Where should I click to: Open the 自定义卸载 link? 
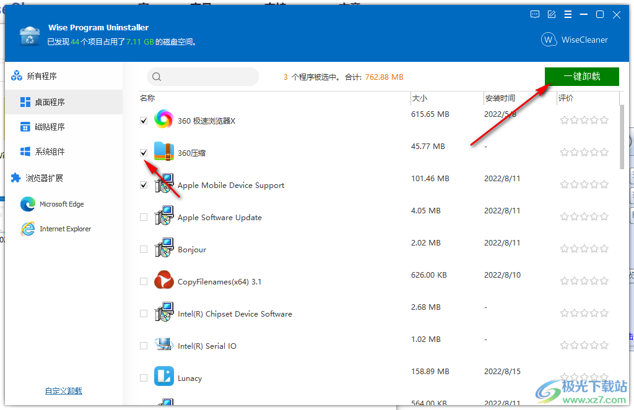[x=64, y=391]
